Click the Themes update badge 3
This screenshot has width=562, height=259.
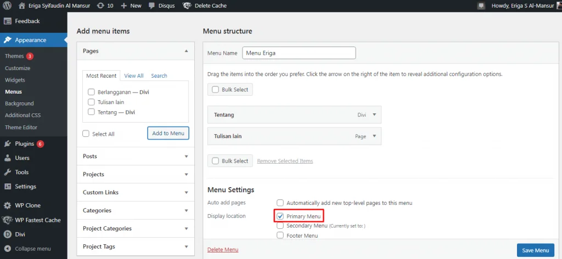[30, 56]
